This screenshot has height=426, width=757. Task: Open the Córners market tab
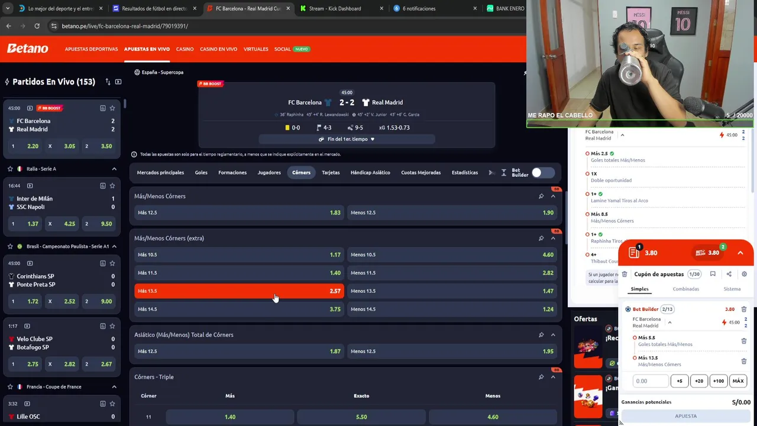coord(301,173)
